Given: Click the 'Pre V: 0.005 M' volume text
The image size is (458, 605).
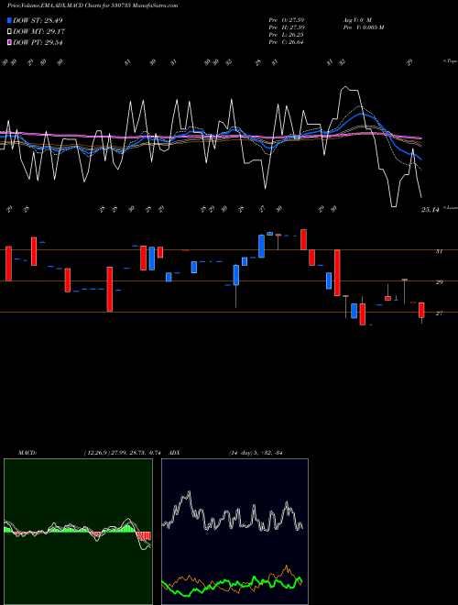Looking at the screenshot, I should (363, 27).
